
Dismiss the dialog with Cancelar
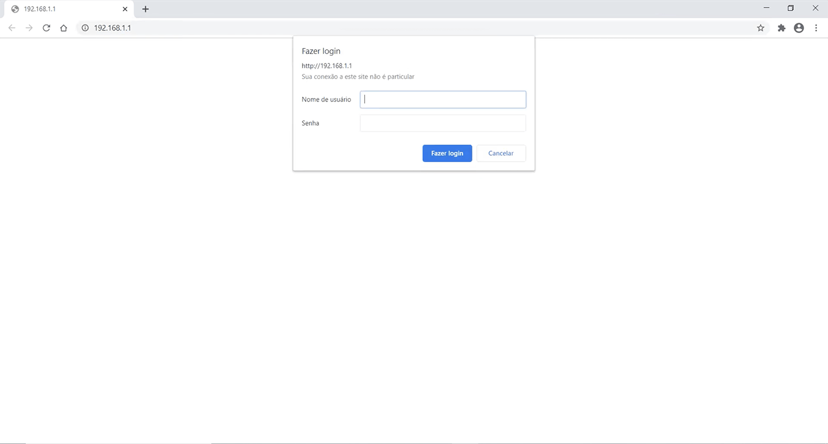(x=501, y=153)
